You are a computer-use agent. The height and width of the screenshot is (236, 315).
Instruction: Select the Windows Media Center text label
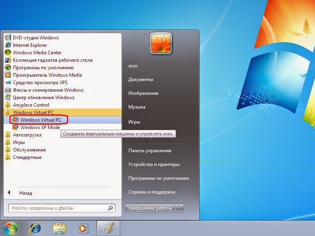pyautogui.click(x=37, y=53)
